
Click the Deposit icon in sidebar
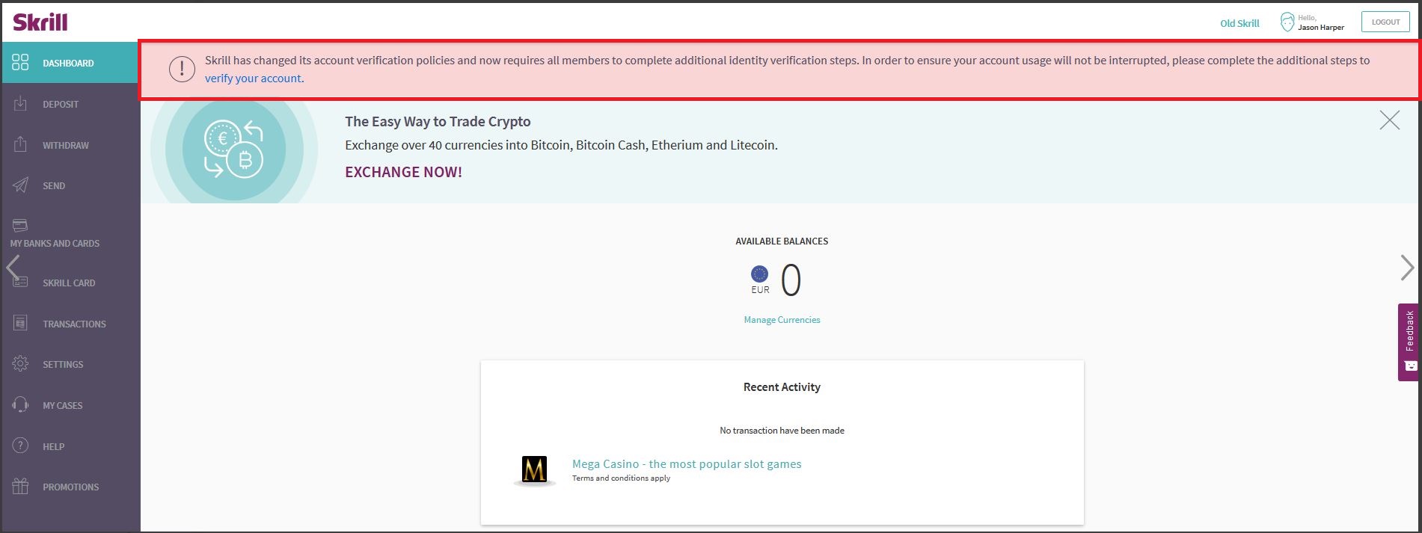(x=20, y=103)
